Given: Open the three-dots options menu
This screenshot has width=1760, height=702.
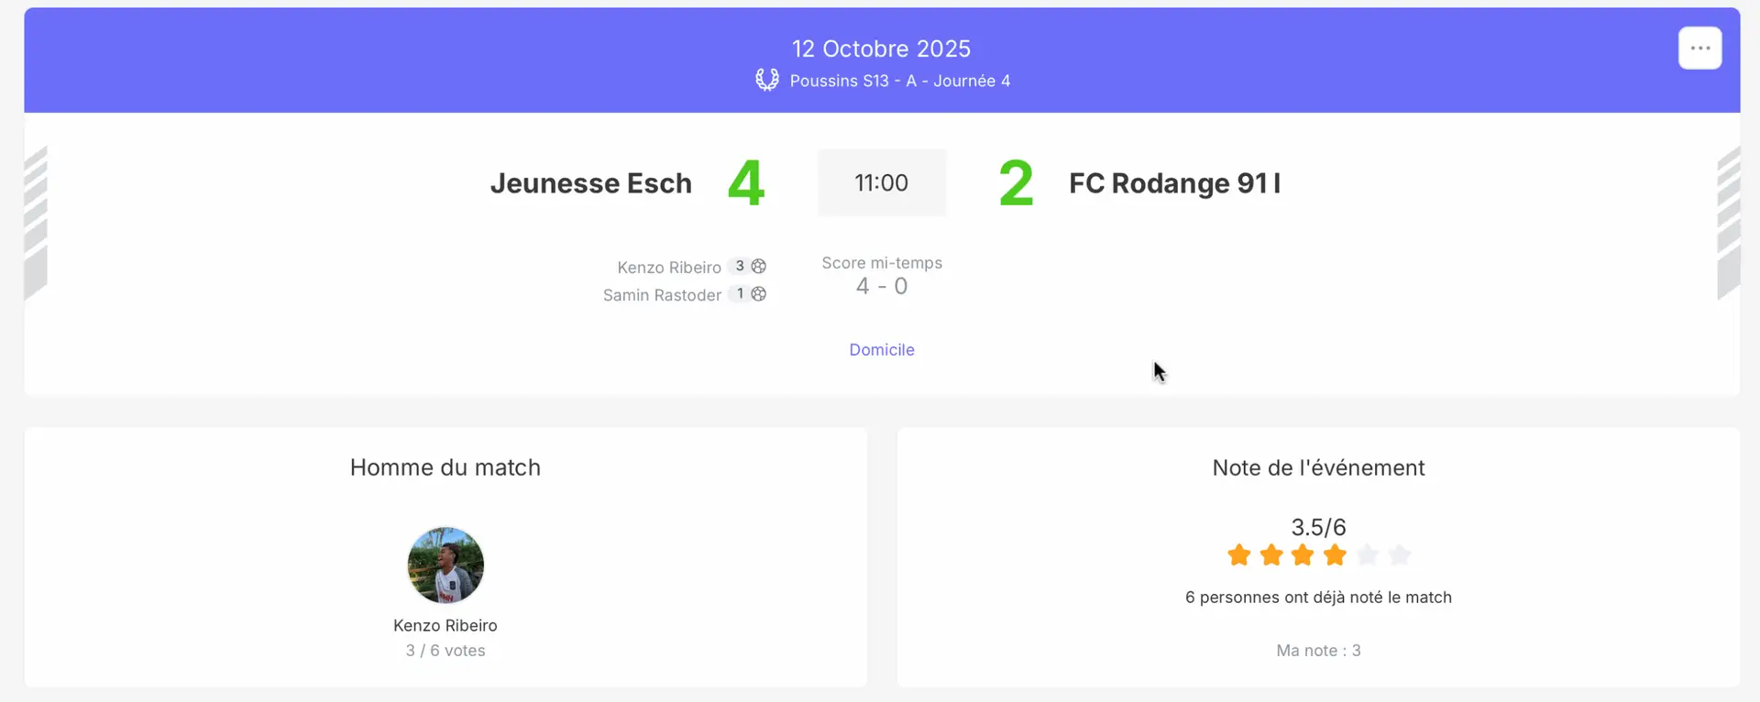Looking at the screenshot, I should tap(1699, 49).
